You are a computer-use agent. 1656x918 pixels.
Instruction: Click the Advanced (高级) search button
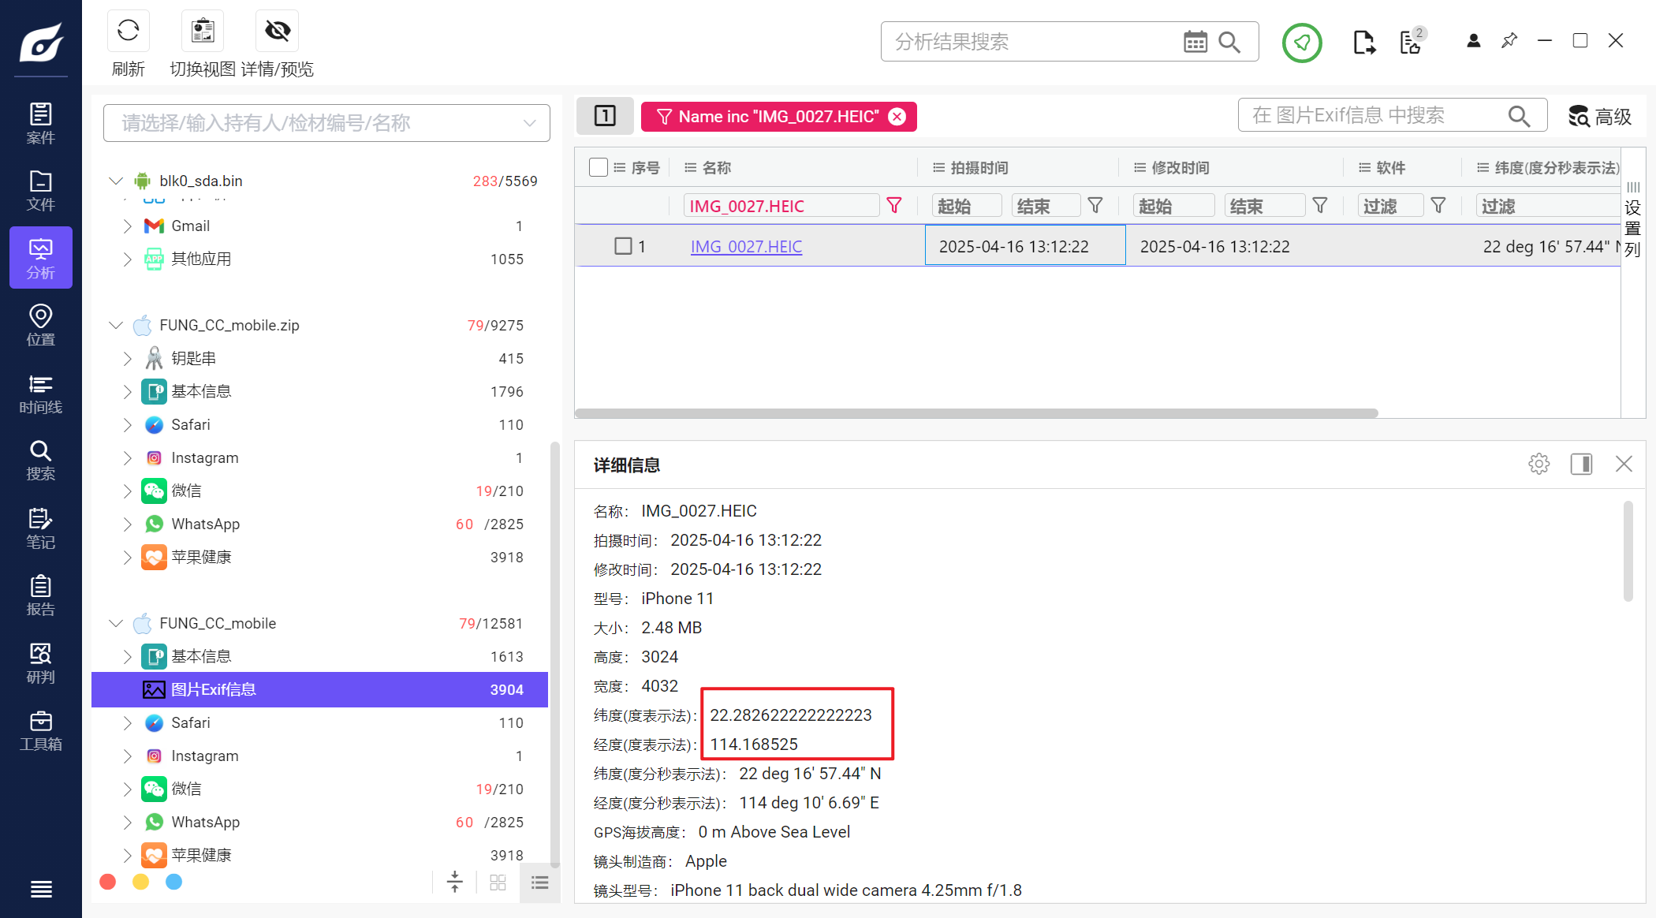pyautogui.click(x=1600, y=116)
